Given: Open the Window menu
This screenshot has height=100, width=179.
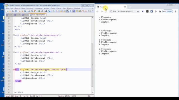Looking at the screenshot, I should [x=77, y=8].
